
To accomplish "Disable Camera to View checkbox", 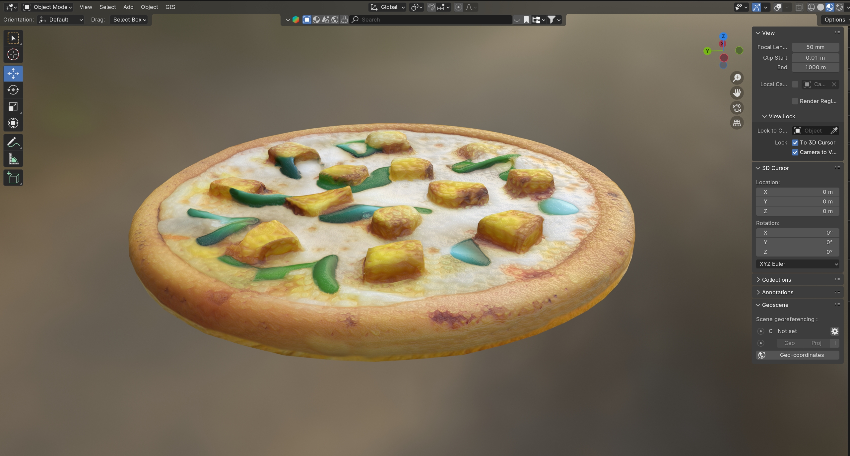I will pyautogui.click(x=795, y=152).
